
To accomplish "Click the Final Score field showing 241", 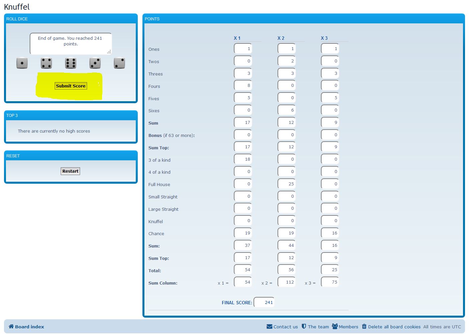I will 264,302.
